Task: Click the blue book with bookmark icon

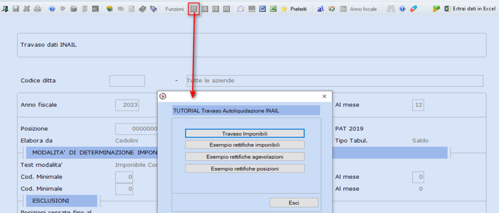Action: click(153, 9)
